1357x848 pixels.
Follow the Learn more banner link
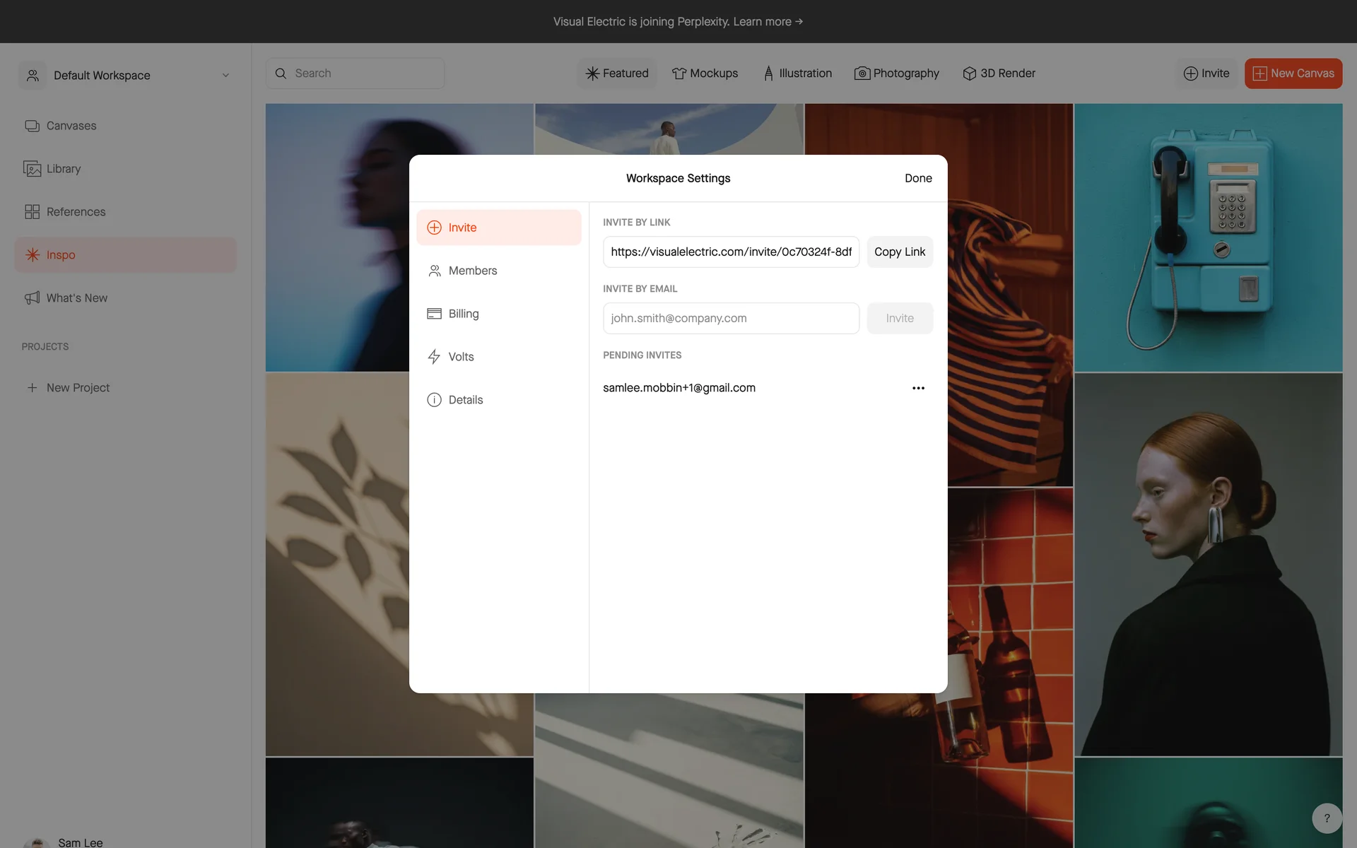click(768, 22)
